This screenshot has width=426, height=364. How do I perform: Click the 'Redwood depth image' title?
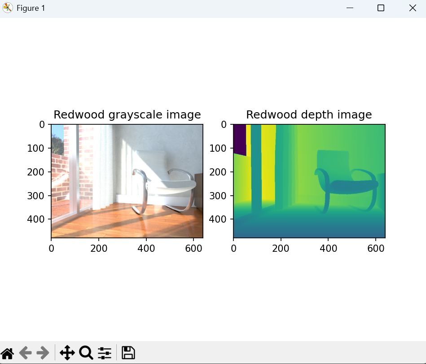coord(309,114)
